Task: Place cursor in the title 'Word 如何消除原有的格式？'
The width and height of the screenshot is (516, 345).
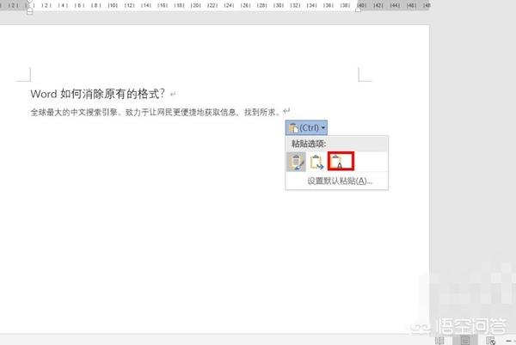Action: (96, 93)
